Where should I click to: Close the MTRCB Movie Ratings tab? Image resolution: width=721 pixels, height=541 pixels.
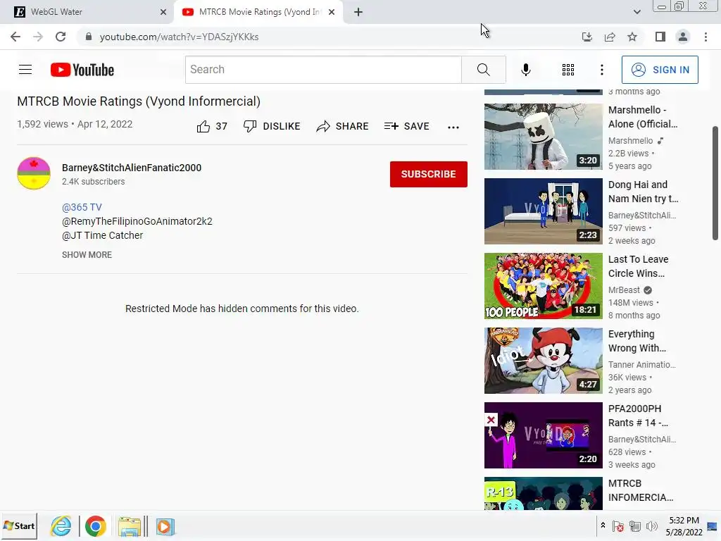(332, 12)
